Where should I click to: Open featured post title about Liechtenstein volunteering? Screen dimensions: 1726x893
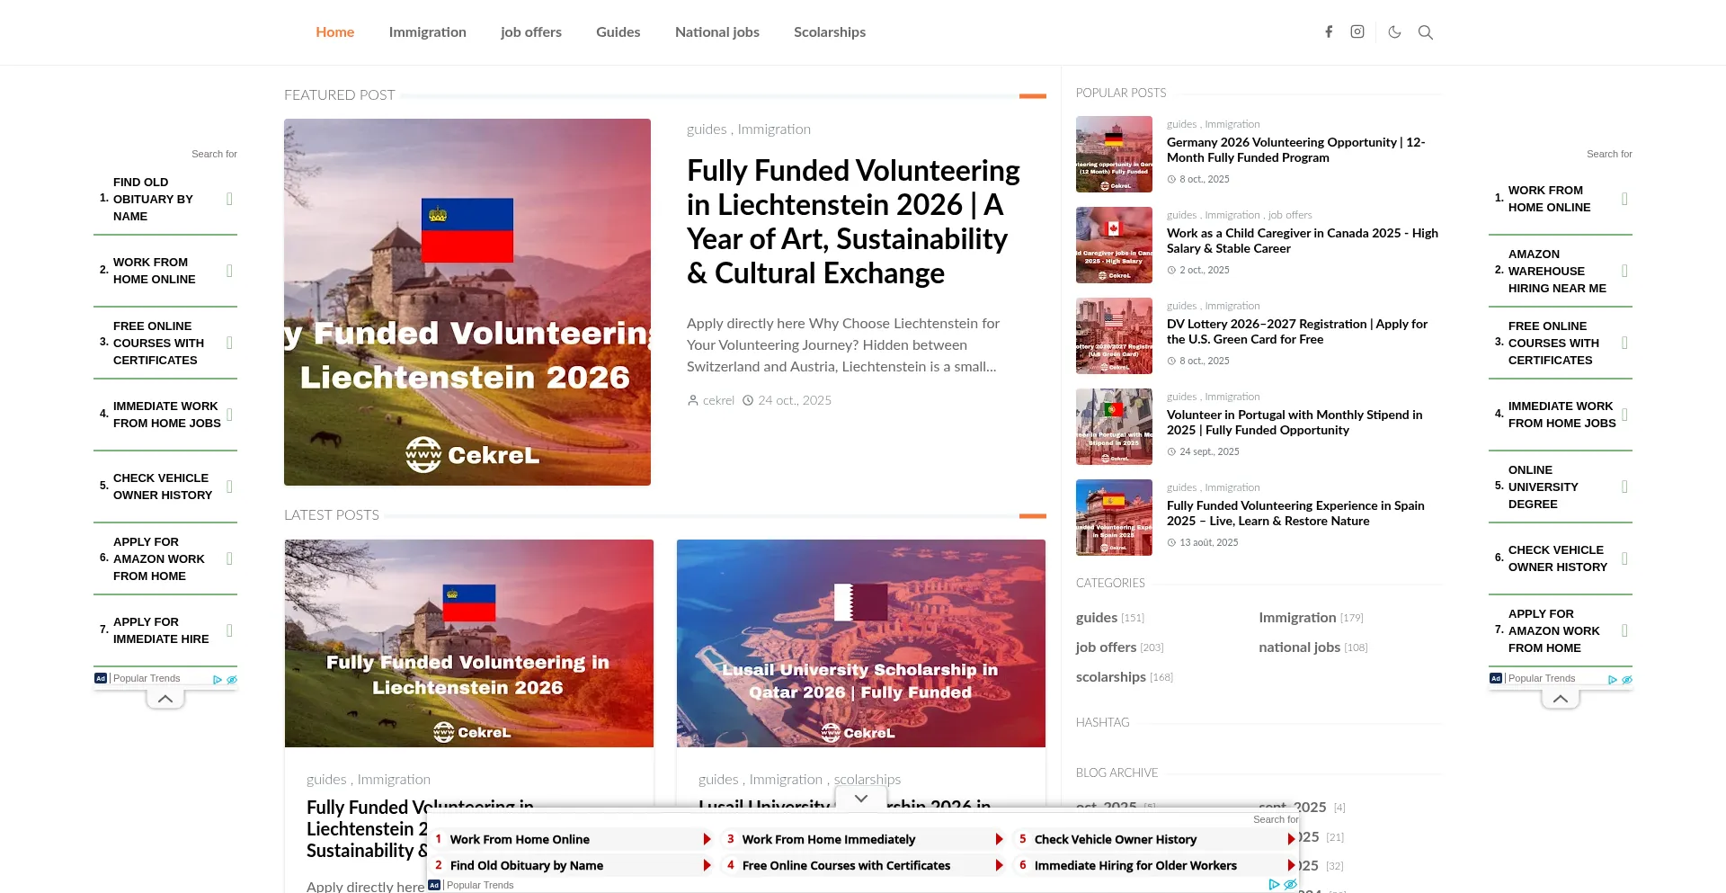[x=854, y=221]
